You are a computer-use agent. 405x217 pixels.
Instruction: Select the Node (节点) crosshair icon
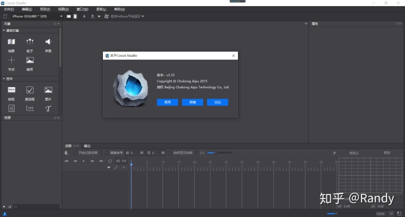tap(11, 60)
